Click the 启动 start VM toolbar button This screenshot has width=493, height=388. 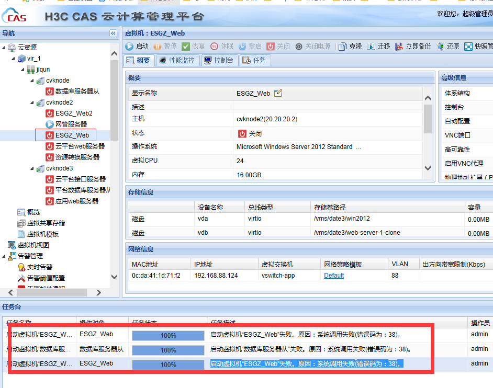click(x=137, y=47)
